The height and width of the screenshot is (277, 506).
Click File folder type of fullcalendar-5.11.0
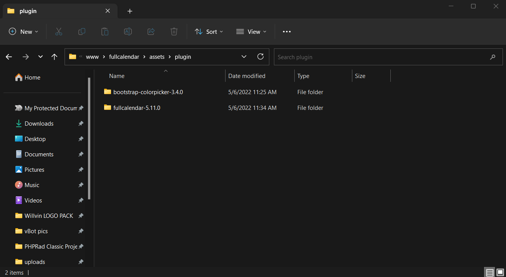click(310, 108)
